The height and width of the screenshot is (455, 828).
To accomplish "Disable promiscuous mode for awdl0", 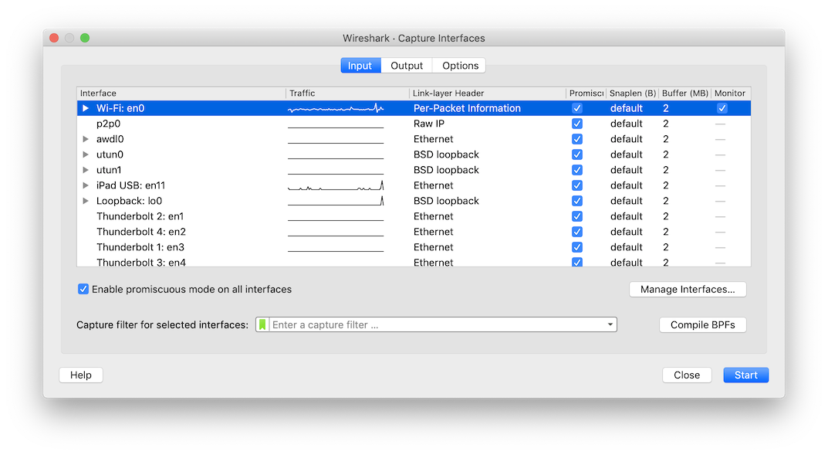I will point(576,139).
